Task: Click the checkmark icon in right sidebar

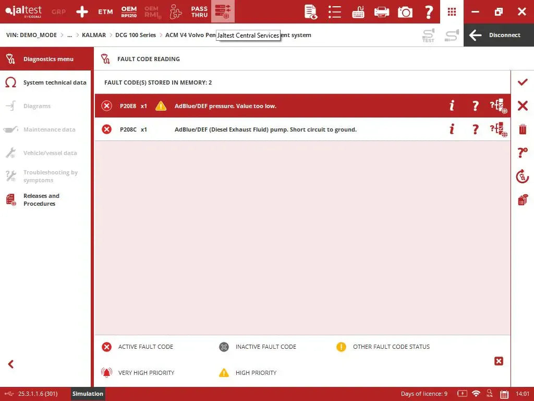Action: coord(523,82)
